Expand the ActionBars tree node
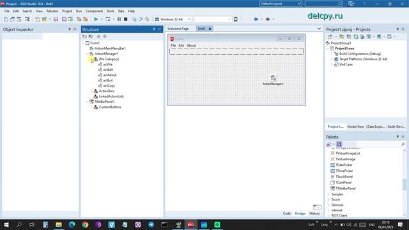Image resolution: width=409 pixels, height=230 pixels. point(92,91)
